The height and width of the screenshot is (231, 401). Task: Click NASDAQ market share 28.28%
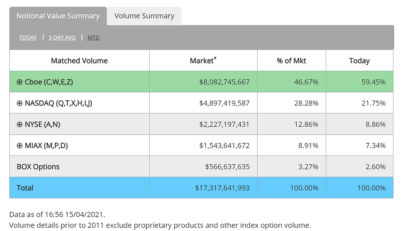[x=306, y=103]
